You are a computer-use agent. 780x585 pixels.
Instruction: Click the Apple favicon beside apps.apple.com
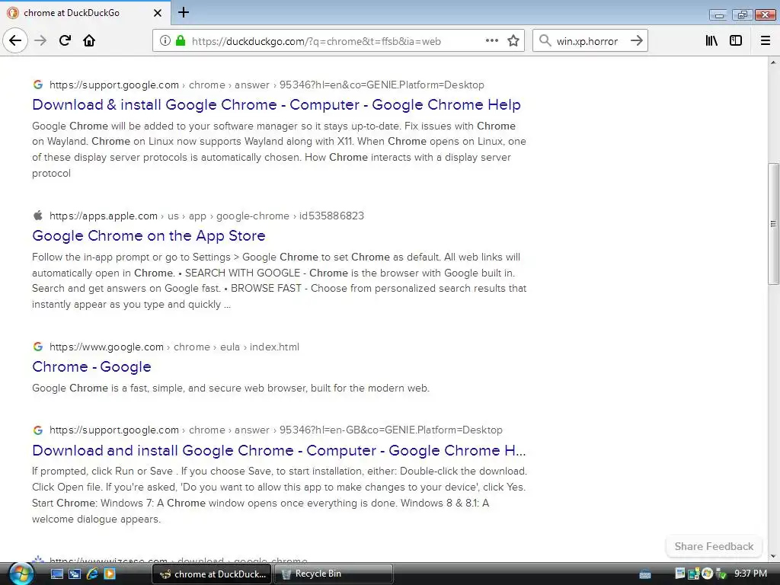point(38,216)
